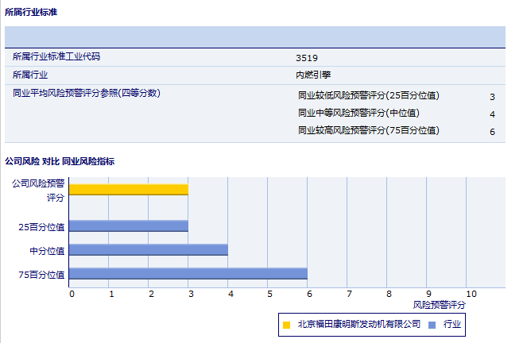The image size is (527, 343).
Task: Click the 行业 legend label
Action: pyautogui.click(x=452, y=324)
